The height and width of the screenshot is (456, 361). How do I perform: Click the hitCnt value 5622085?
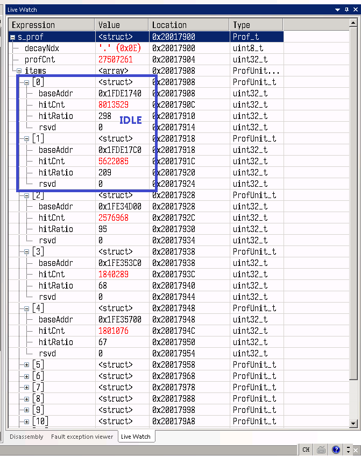(x=114, y=162)
